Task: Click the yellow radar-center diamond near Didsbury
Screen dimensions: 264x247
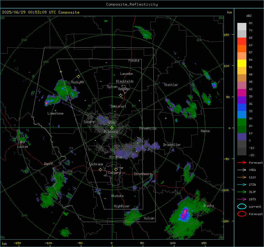Action: [x=112, y=128]
